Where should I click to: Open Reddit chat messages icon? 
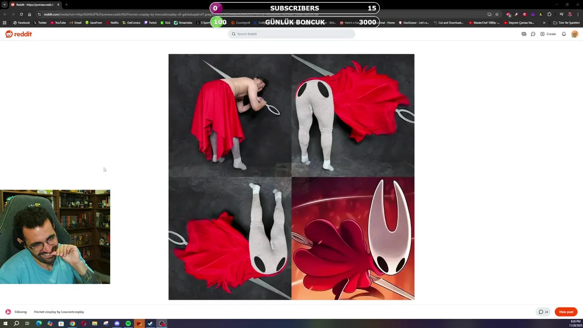pyautogui.click(x=533, y=34)
